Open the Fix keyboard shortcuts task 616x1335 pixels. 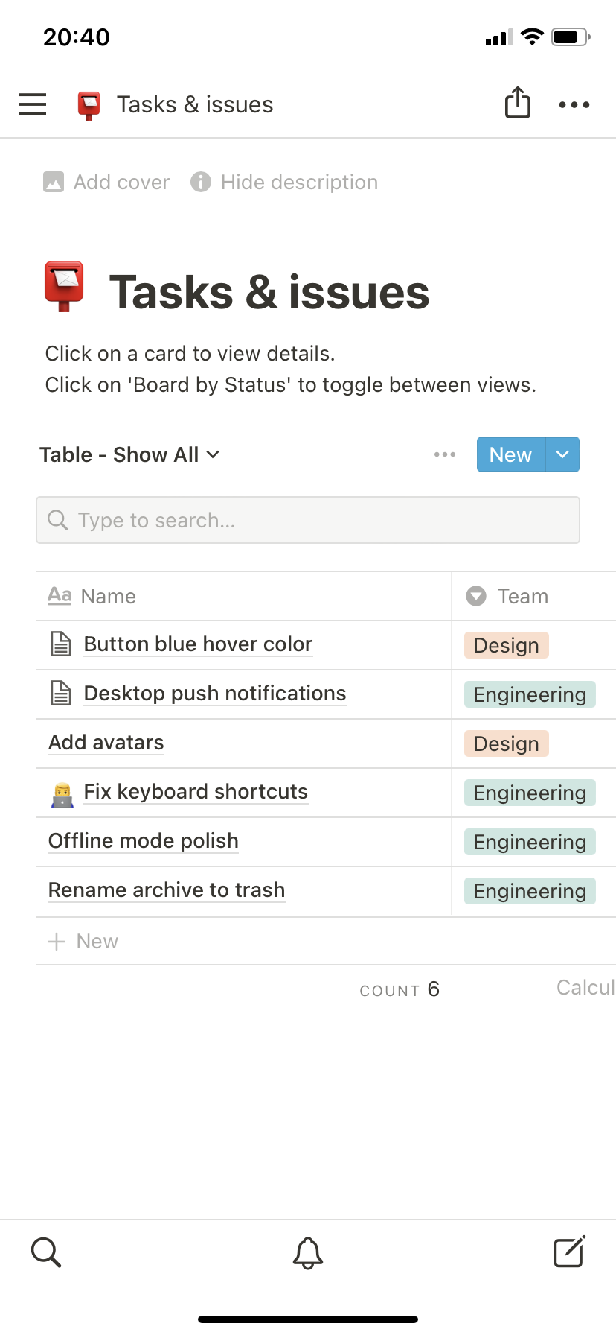pos(196,791)
